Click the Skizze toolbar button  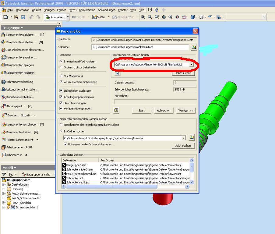pyautogui.click(x=99, y=17)
